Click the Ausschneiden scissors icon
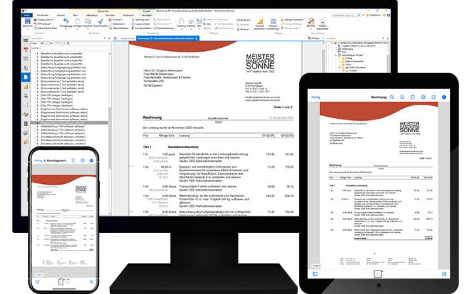Image resolution: width=470 pixels, height=294 pixels. point(101,21)
